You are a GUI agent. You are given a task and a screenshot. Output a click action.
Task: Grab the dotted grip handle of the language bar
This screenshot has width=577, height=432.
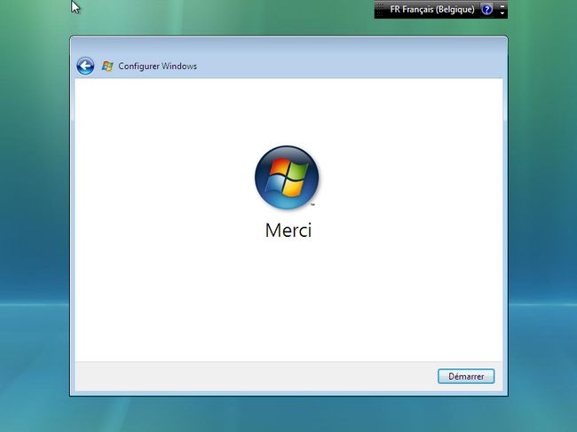(379, 10)
